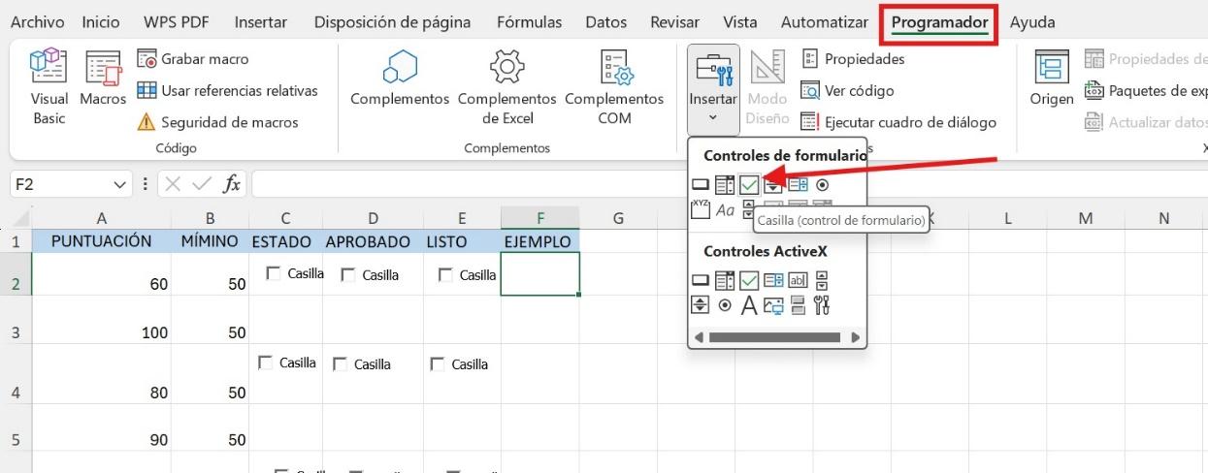1208x473 pixels.
Task: Check the Casilla box in cell E4
Action: point(437,364)
